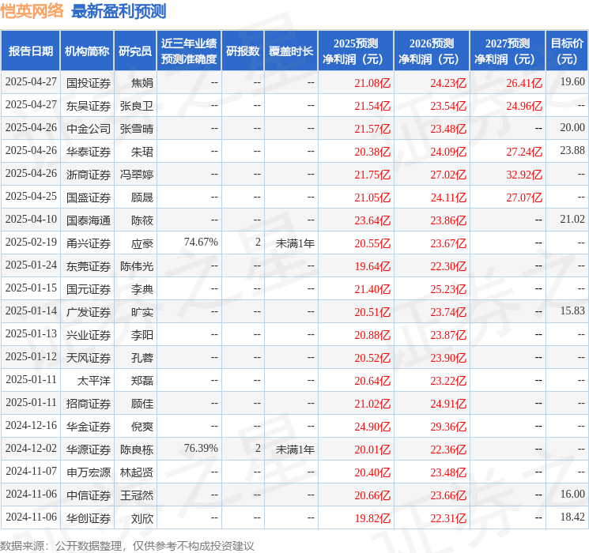Click analyst name 张雪晴

coord(136,129)
